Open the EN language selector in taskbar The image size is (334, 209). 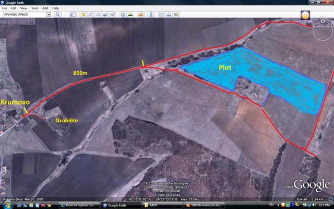[x=271, y=204]
